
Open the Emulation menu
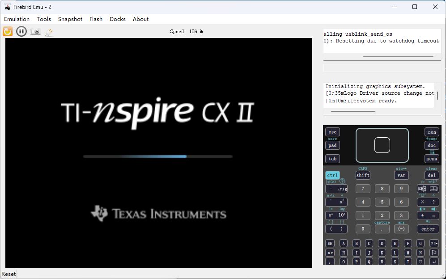[17, 19]
